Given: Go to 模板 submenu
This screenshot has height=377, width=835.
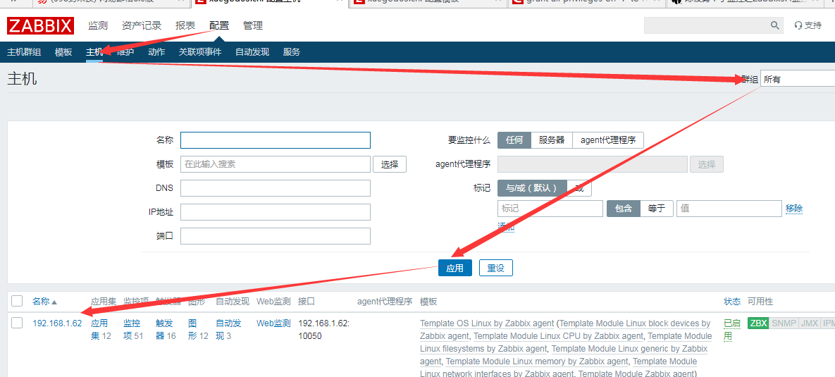Looking at the screenshot, I should click(x=63, y=52).
